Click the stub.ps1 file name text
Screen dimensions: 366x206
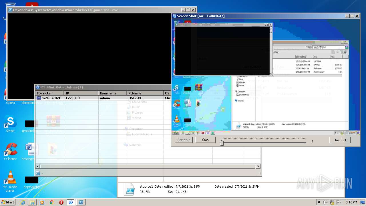[x=146, y=187]
